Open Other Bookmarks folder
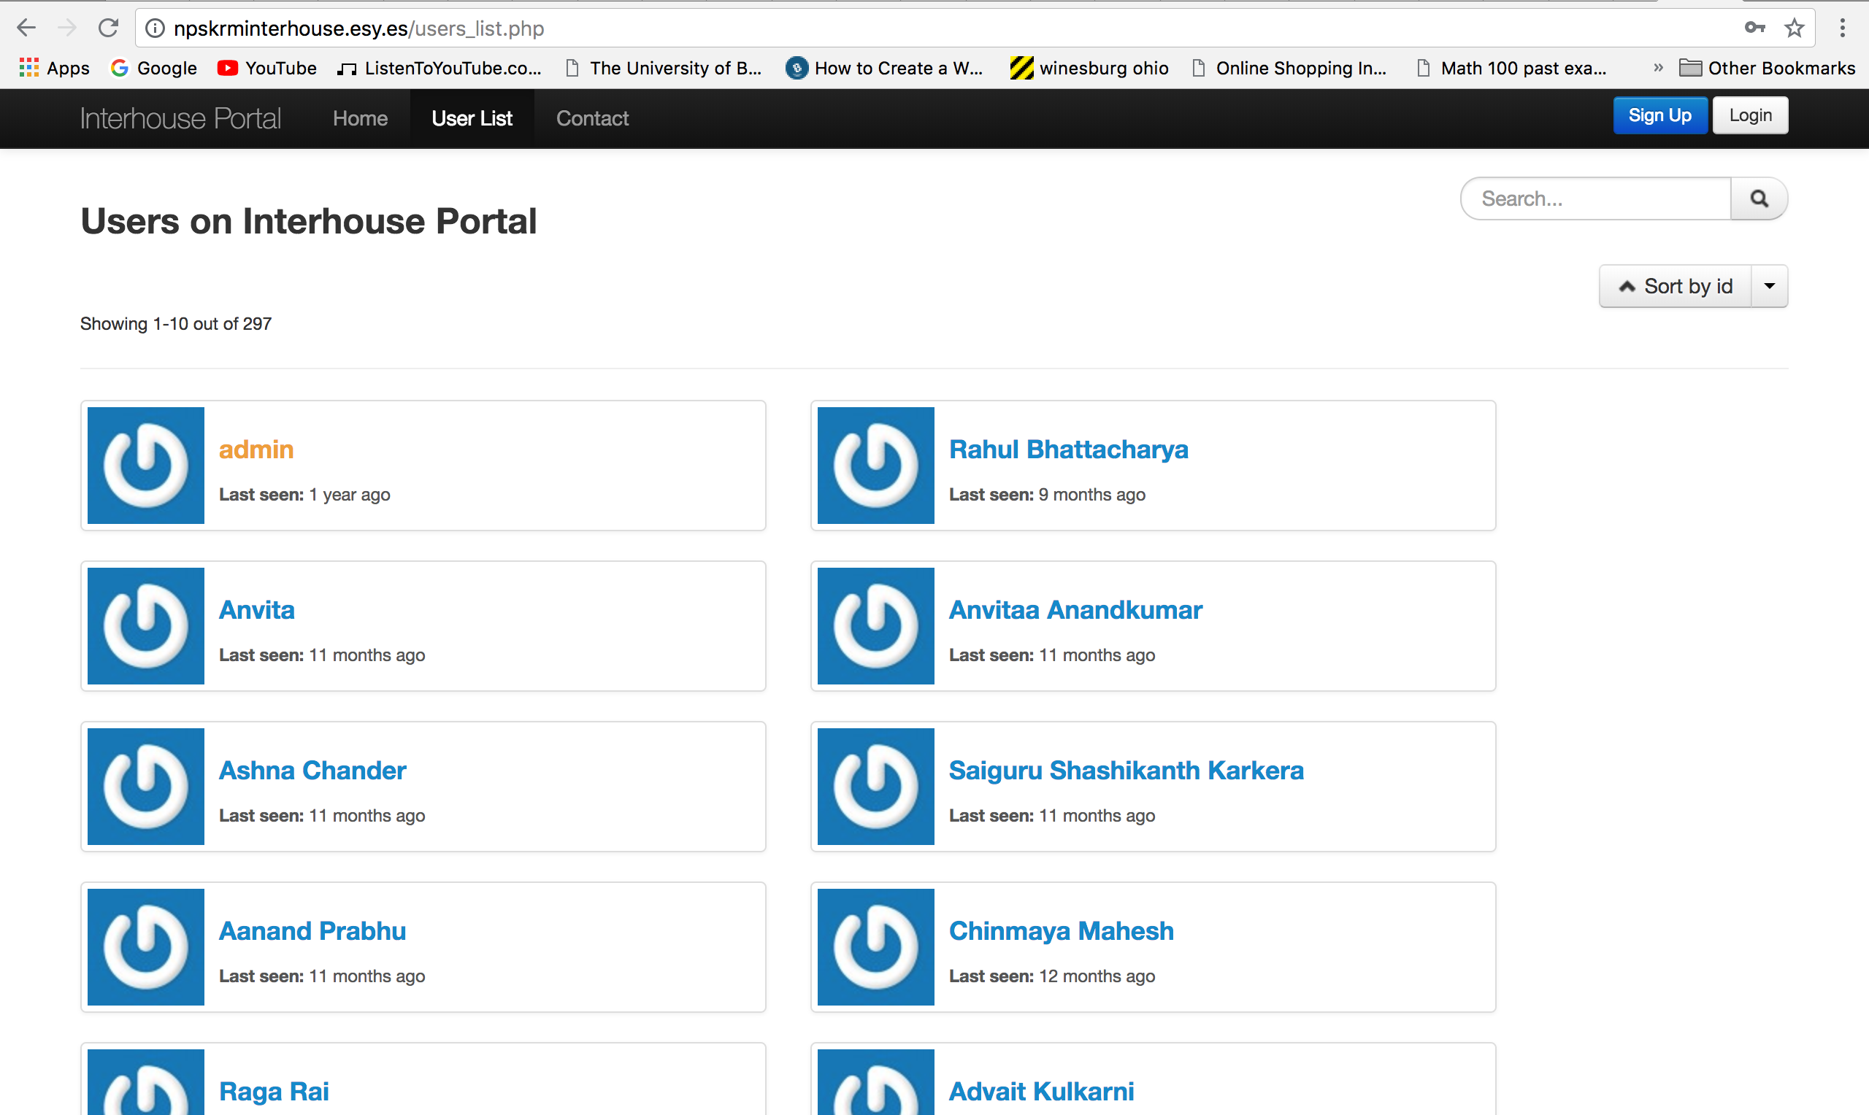 (1767, 69)
